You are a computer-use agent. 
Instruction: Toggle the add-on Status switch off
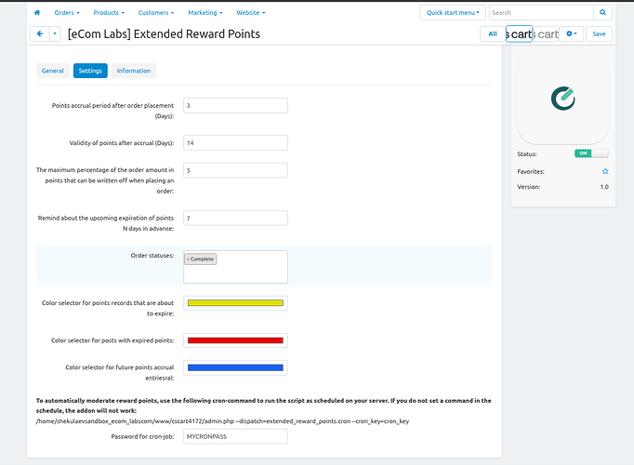point(591,153)
